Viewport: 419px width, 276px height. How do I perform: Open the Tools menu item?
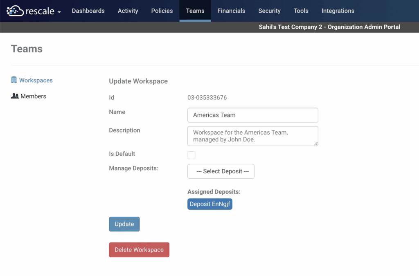point(301,11)
